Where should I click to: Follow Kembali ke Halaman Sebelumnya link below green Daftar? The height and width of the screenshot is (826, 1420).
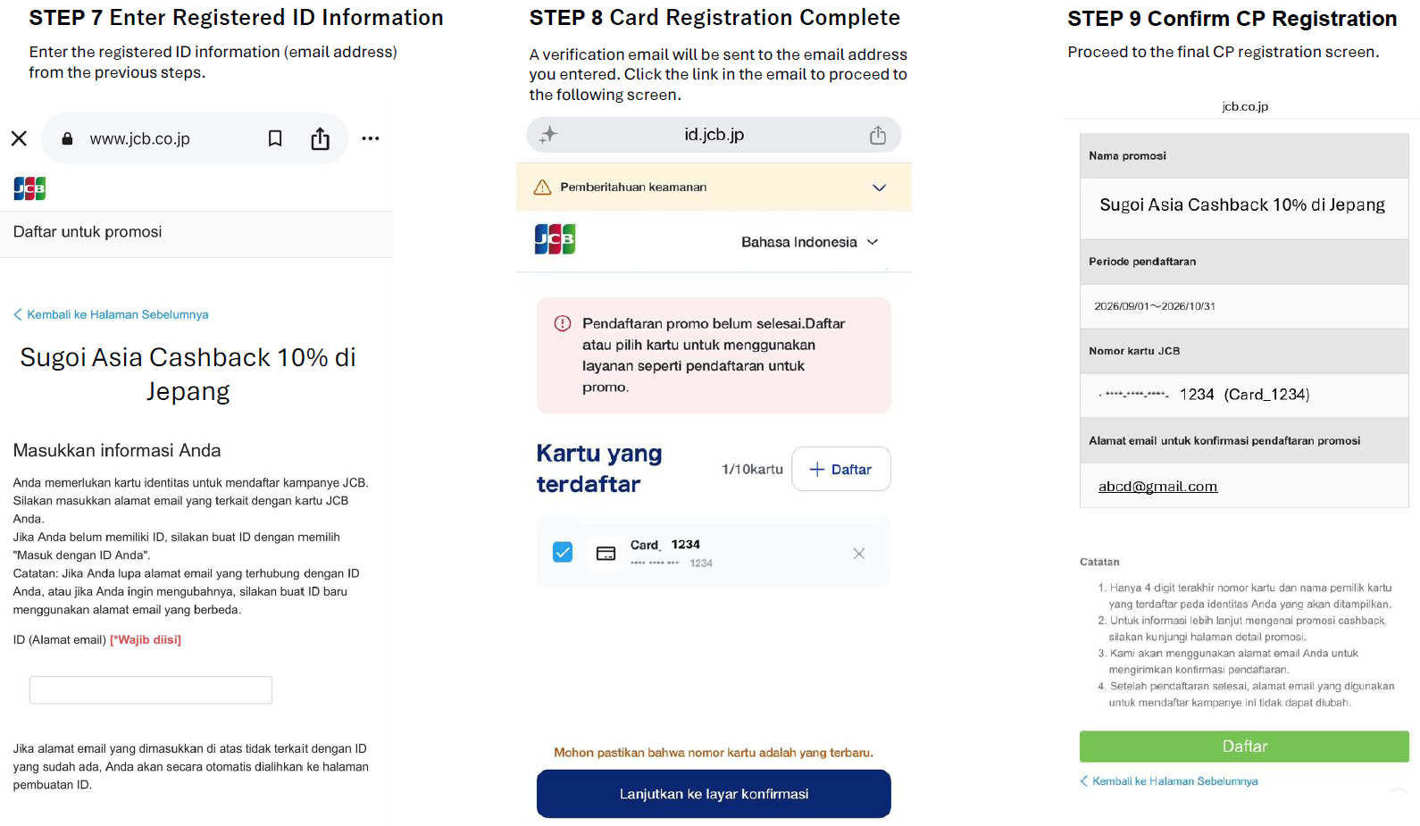(x=1169, y=781)
